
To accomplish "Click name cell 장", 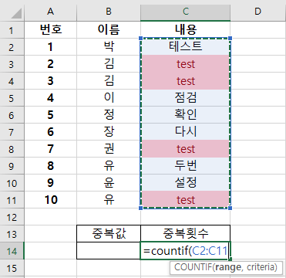I will [109, 132].
